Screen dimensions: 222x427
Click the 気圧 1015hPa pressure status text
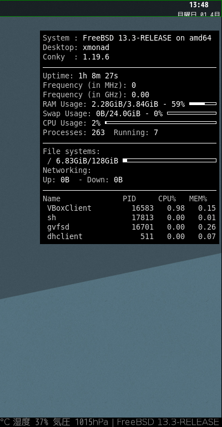tap(80, 423)
